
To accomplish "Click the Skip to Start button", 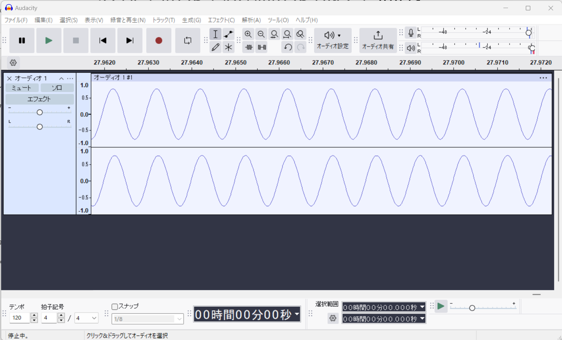I will pyautogui.click(x=103, y=40).
